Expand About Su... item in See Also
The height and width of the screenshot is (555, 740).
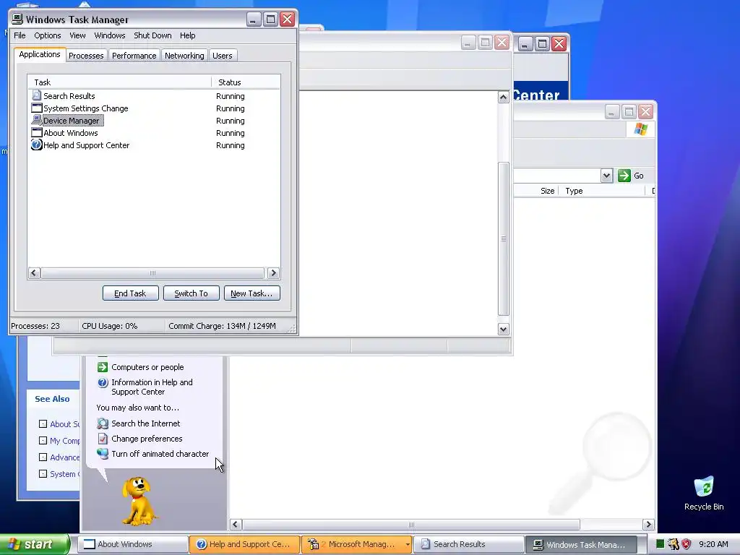[x=43, y=423]
